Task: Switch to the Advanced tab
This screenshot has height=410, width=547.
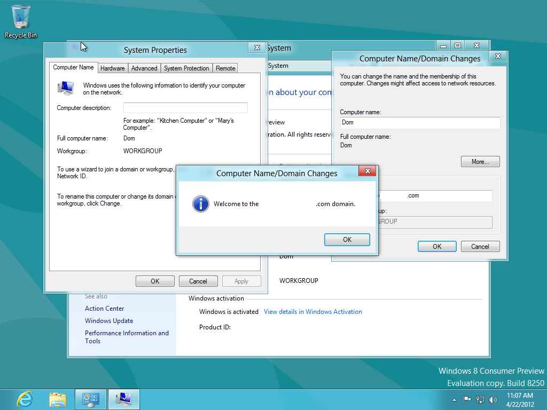Action: click(x=144, y=68)
